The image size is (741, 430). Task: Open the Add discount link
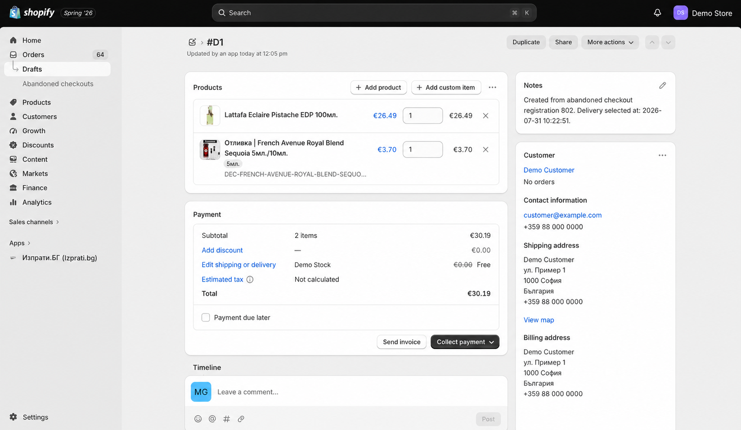tap(222, 250)
